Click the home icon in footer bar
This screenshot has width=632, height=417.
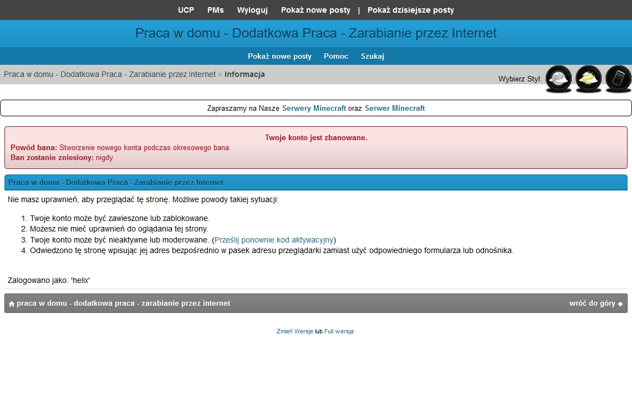12,304
